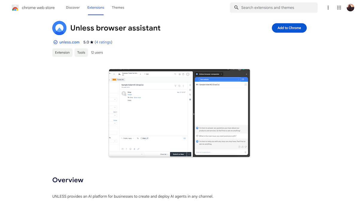
Task: Open the Google apps launcher grid
Action: [339, 7]
